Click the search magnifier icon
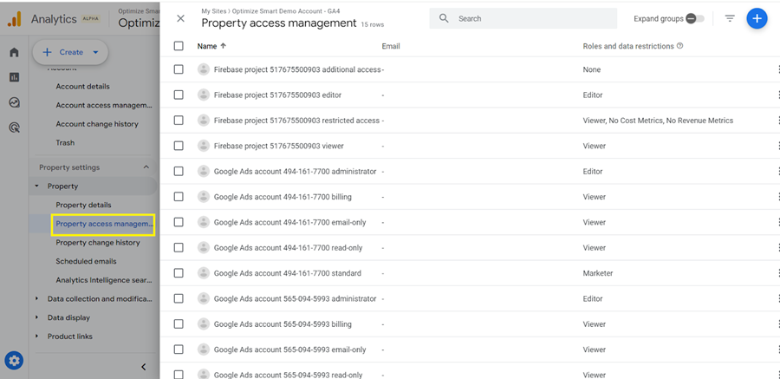 point(444,18)
